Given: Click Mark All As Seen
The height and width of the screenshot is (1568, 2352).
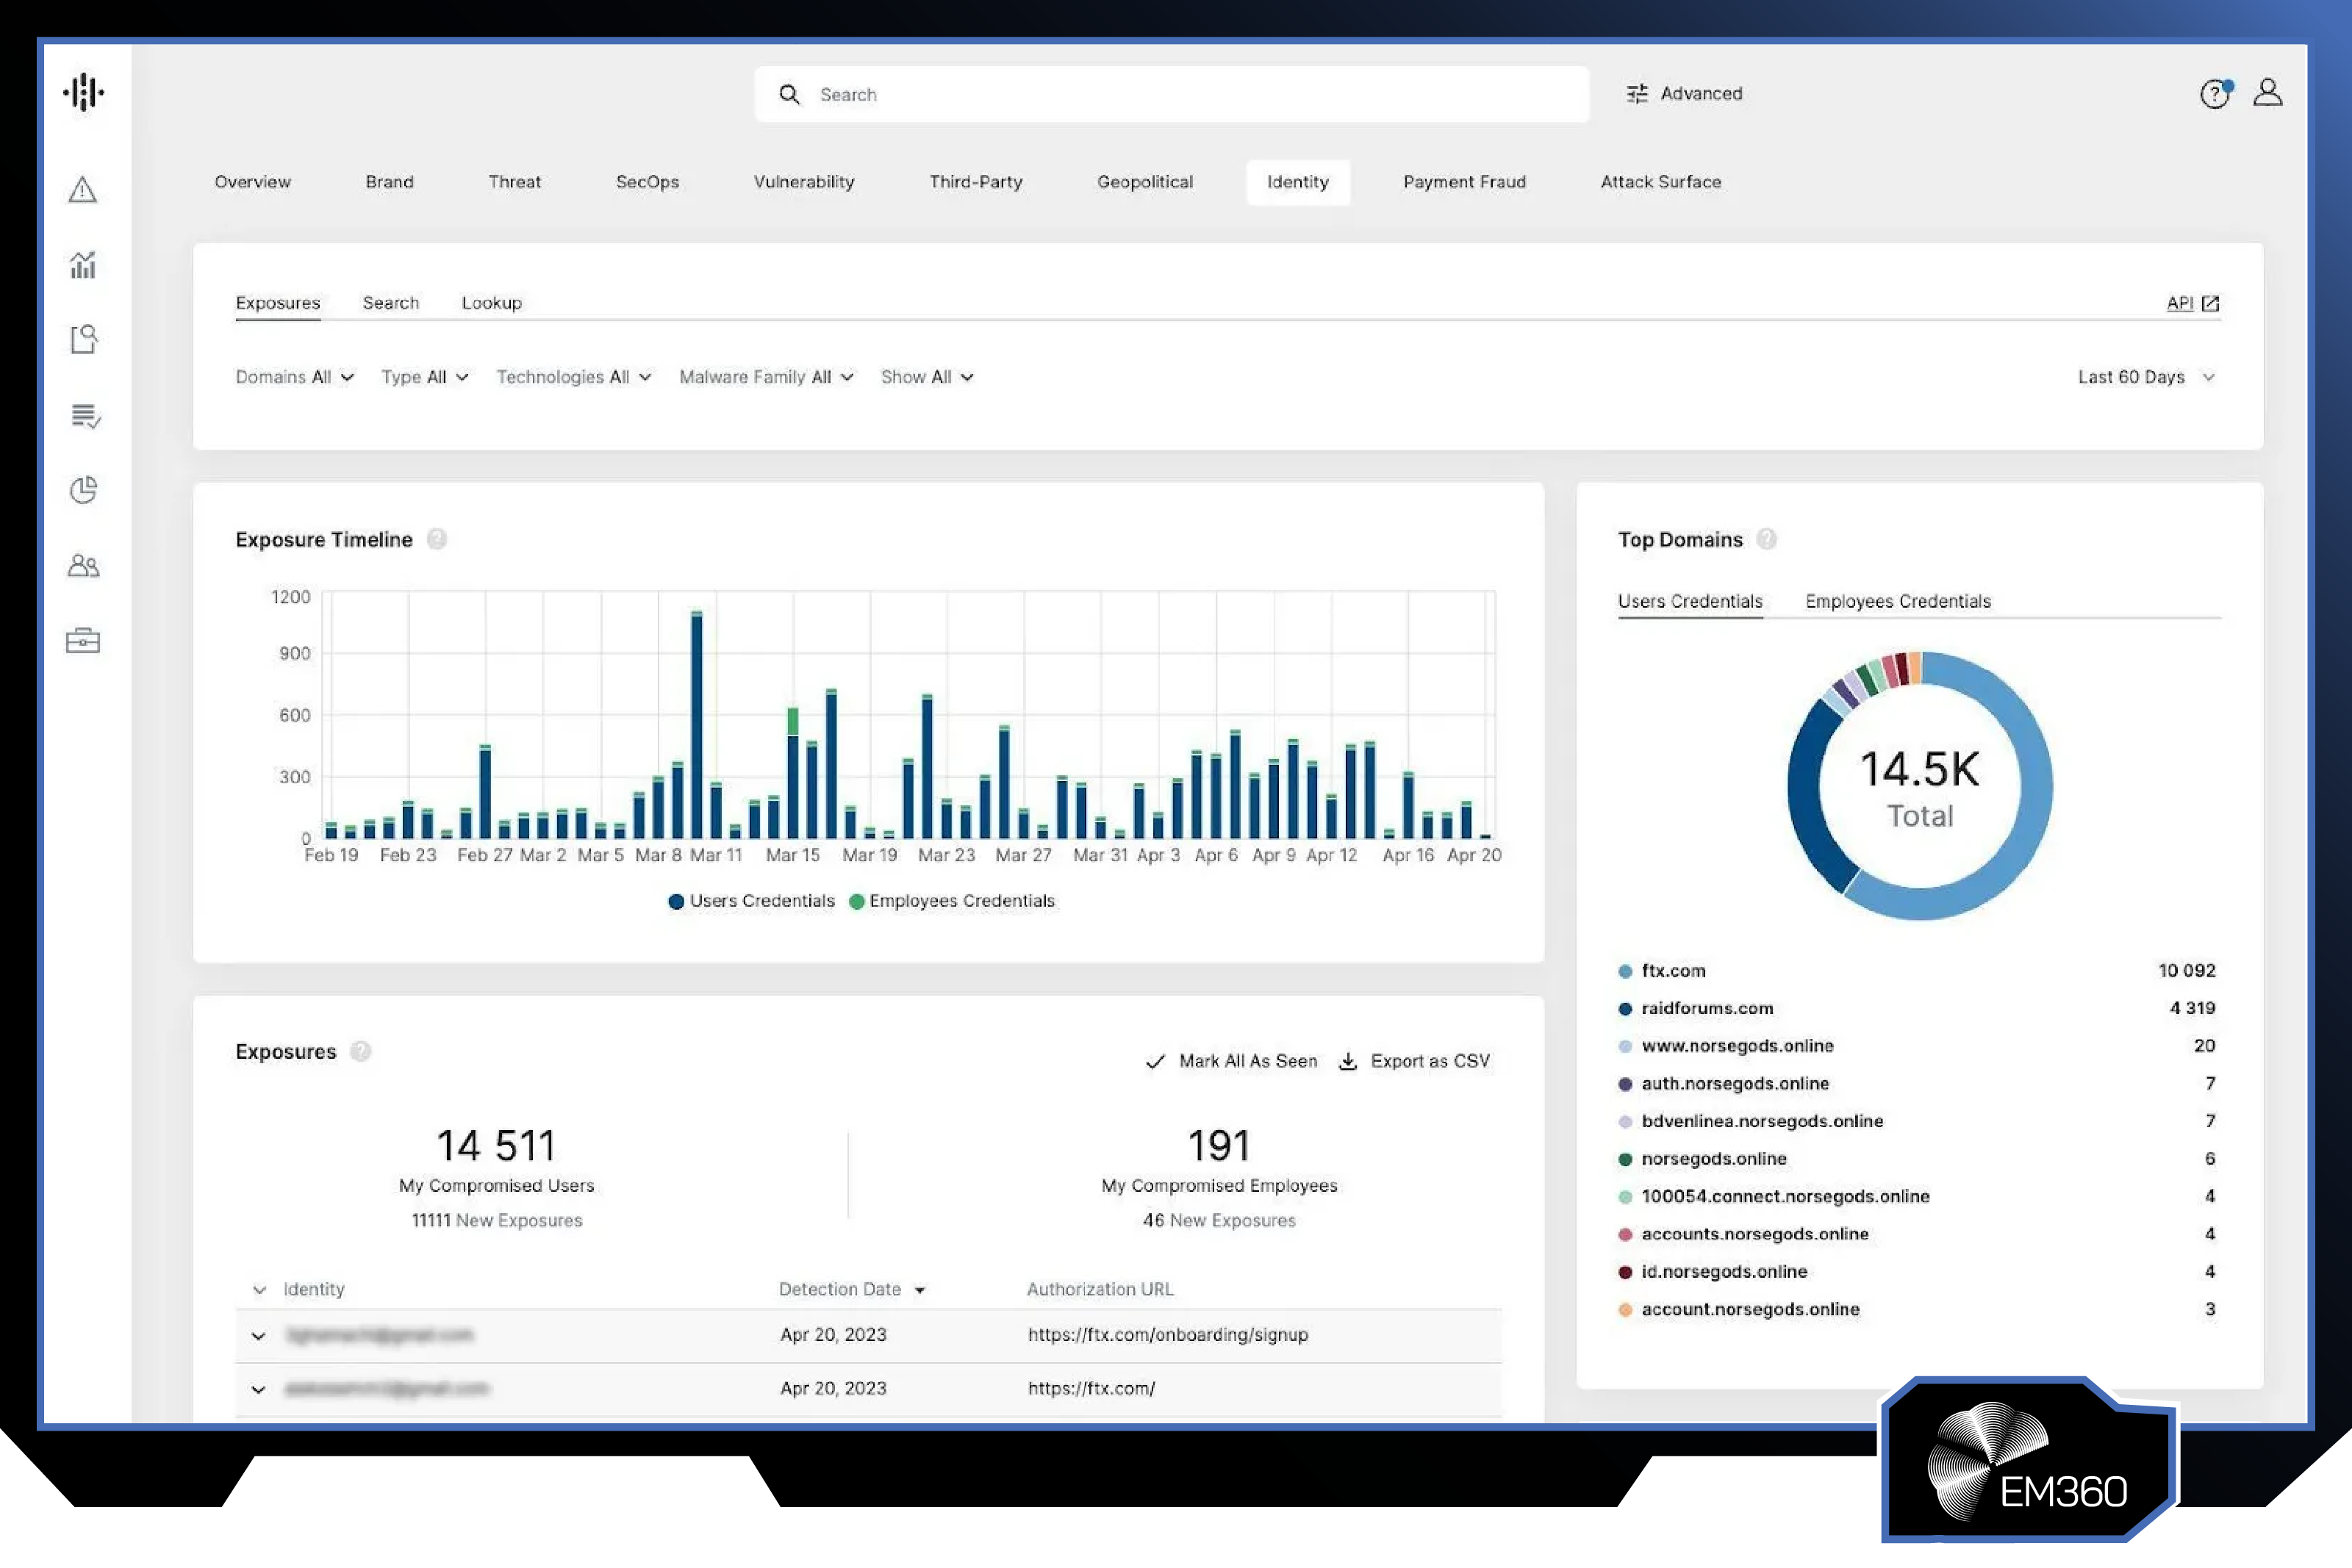Looking at the screenshot, I should 1231,1061.
